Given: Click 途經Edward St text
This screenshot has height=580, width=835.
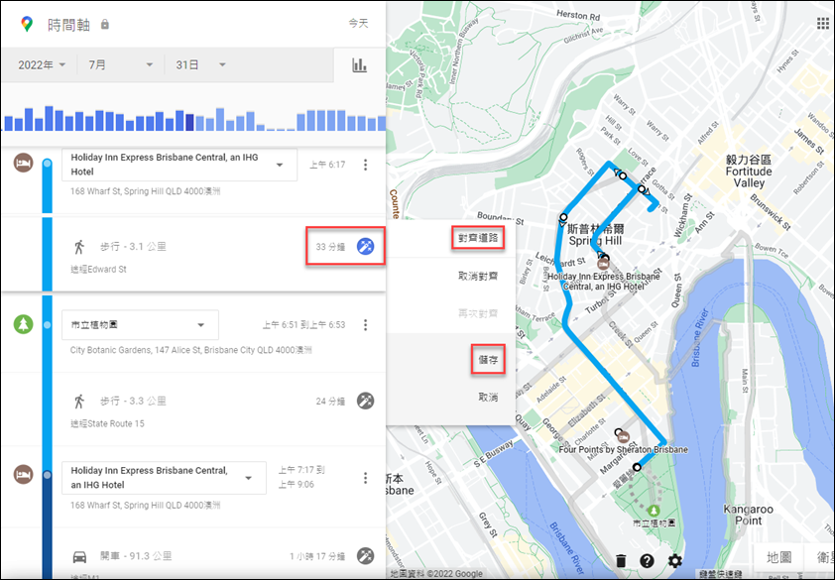Looking at the screenshot, I should click(98, 270).
